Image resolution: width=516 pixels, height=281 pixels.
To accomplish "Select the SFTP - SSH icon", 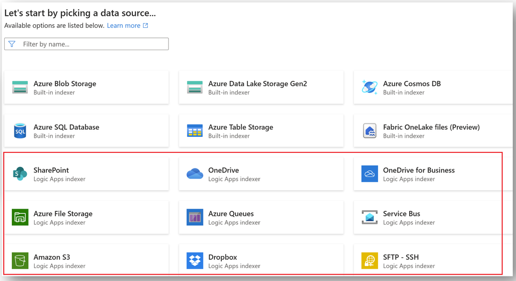I will (x=369, y=261).
